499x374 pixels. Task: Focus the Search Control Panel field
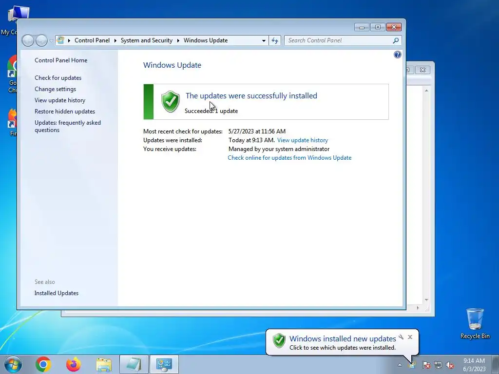coord(339,40)
